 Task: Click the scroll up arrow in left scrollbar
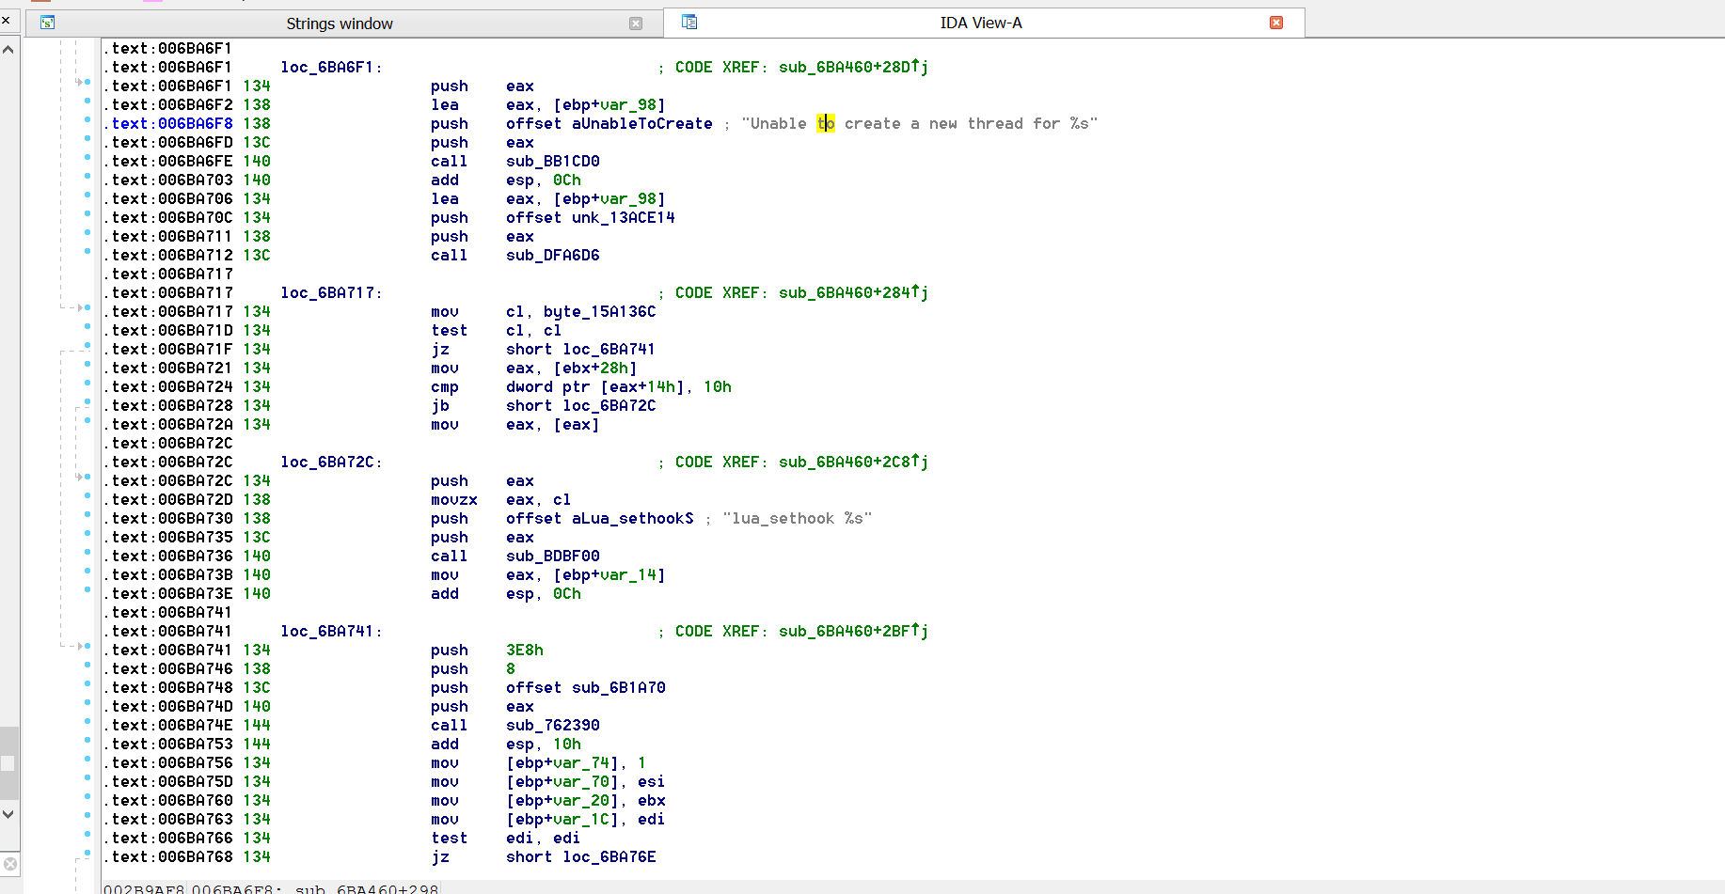coord(8,48)
